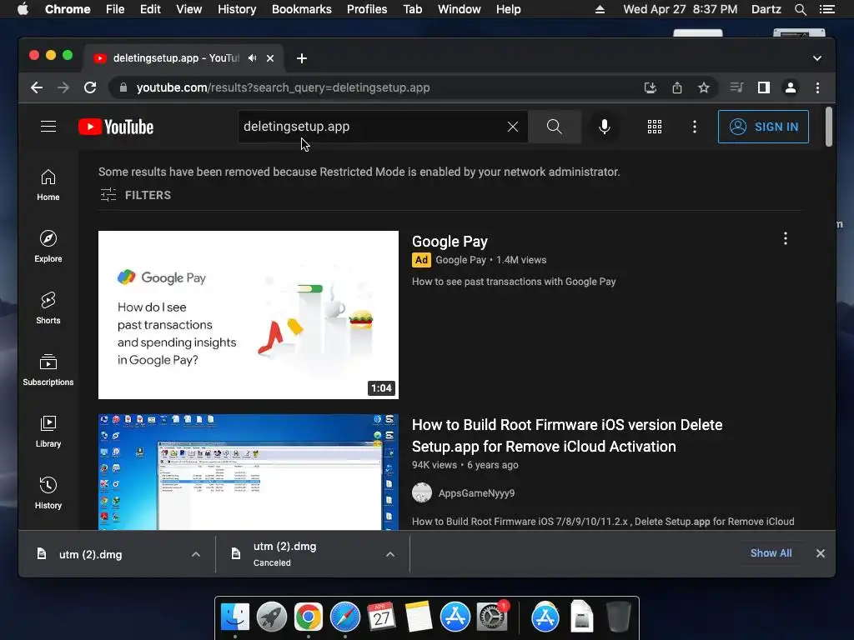Click the Chrome address bar URL
The image size is (854, 640).
pos(283,87)
